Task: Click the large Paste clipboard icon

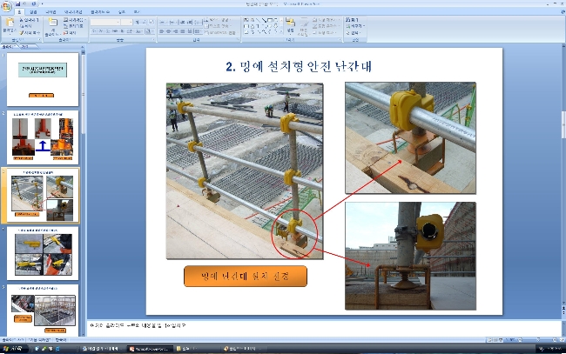Action: 9,24
